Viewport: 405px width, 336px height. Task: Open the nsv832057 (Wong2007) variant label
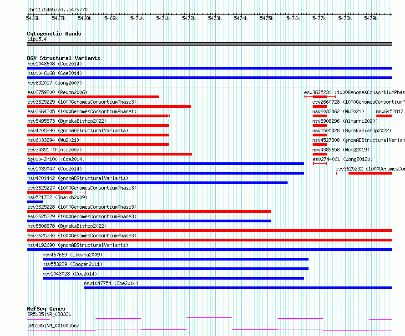pyautogui.click(x=55, y=83)
